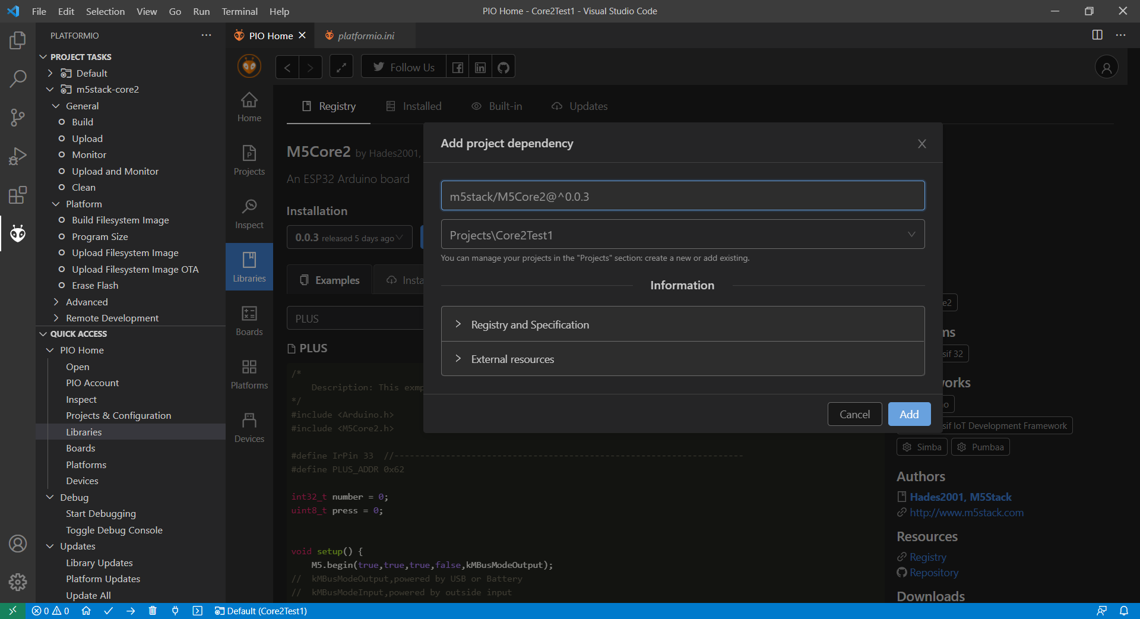Click the Add button in the dialog
This screenshot has height=619, width=1140.
point(909,414)
